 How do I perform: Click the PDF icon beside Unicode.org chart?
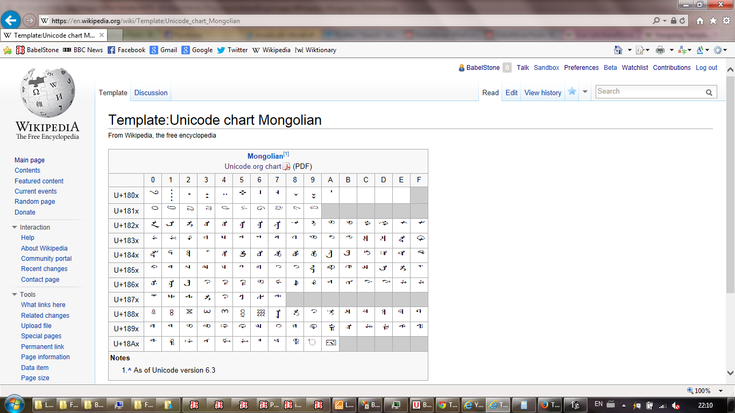click(287, 167)
